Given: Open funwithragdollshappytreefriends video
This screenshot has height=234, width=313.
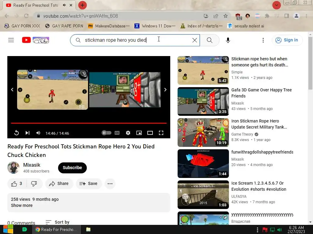Looking at the screenshot, I should tap(262, 152).
